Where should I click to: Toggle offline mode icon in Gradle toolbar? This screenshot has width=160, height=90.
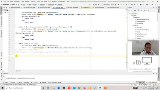pyautogui.click(x=144, y=10)
